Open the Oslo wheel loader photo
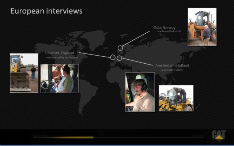This screenshot has width=234, height=146. (x=202, y=27)
